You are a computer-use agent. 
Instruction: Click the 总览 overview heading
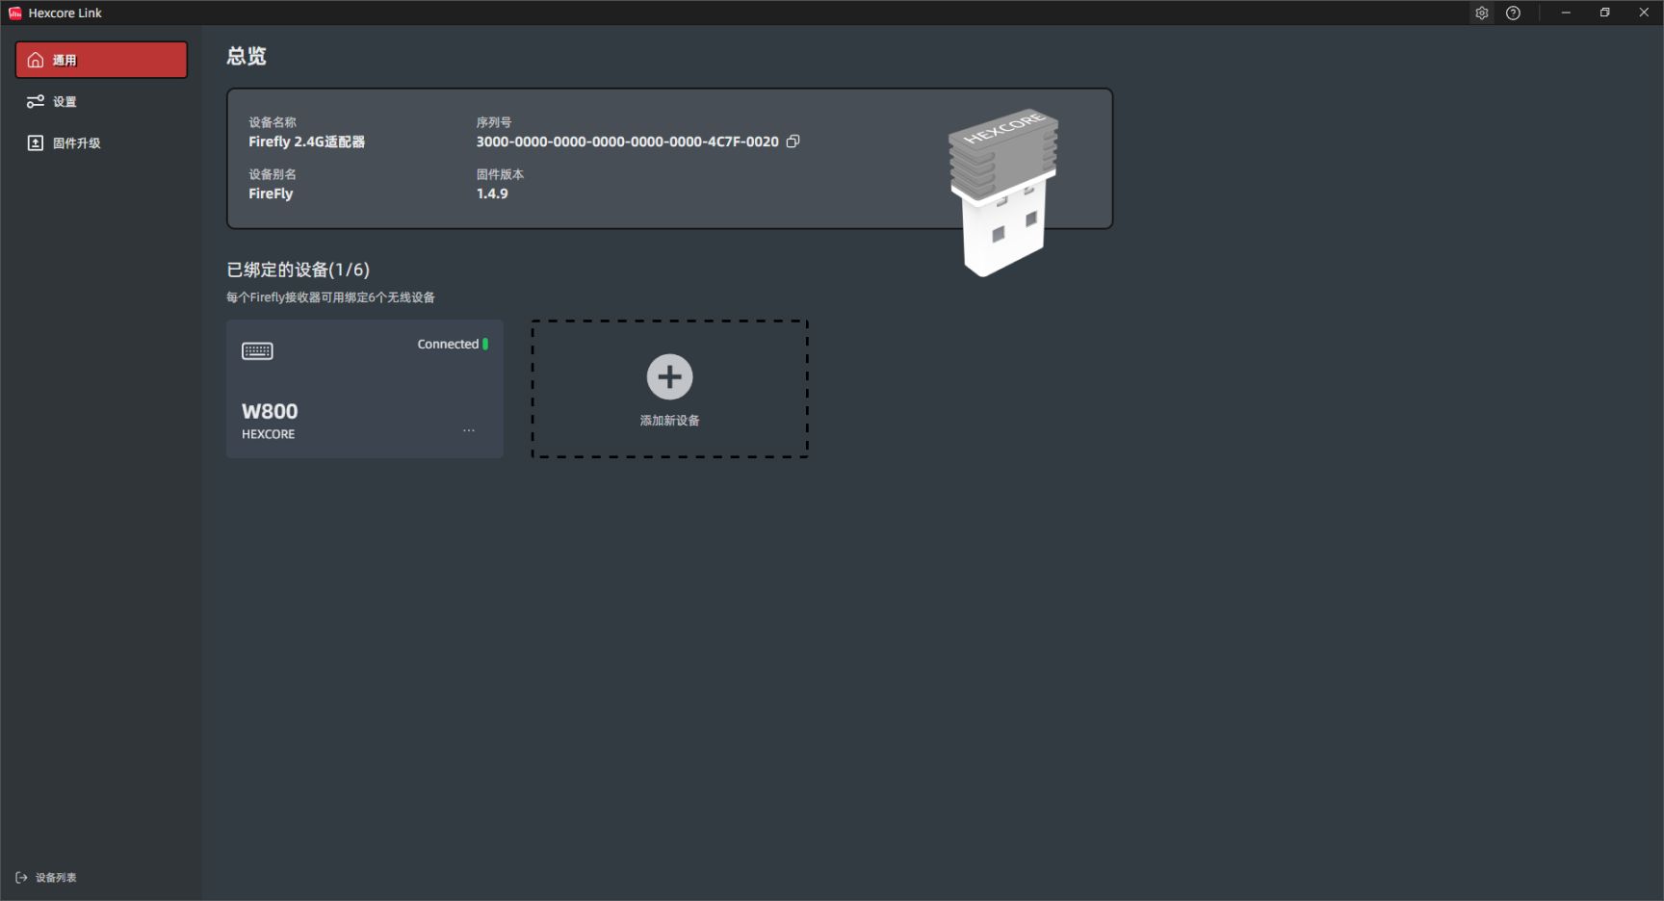tap(247, 56)
